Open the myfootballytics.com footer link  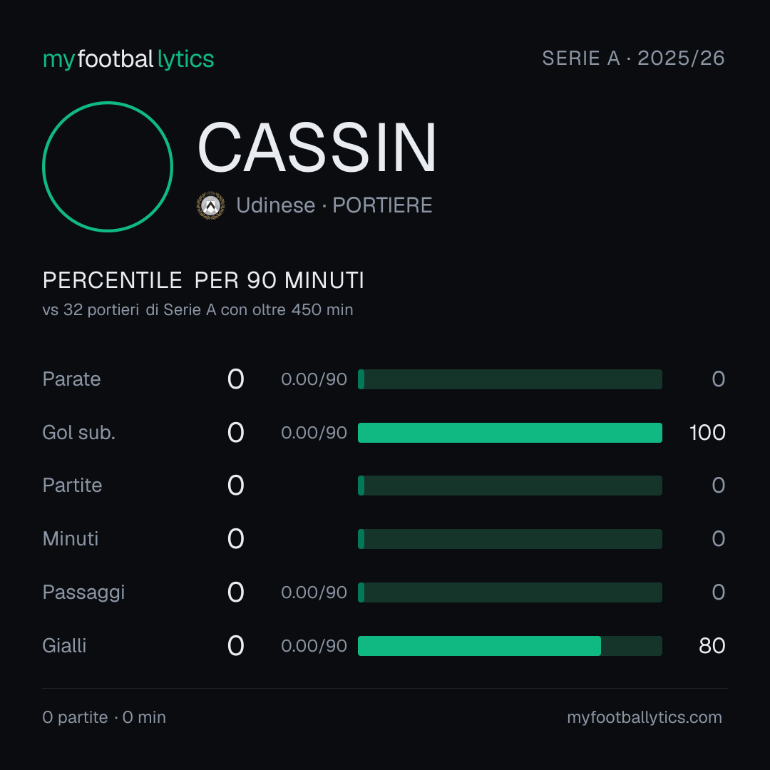645,717
